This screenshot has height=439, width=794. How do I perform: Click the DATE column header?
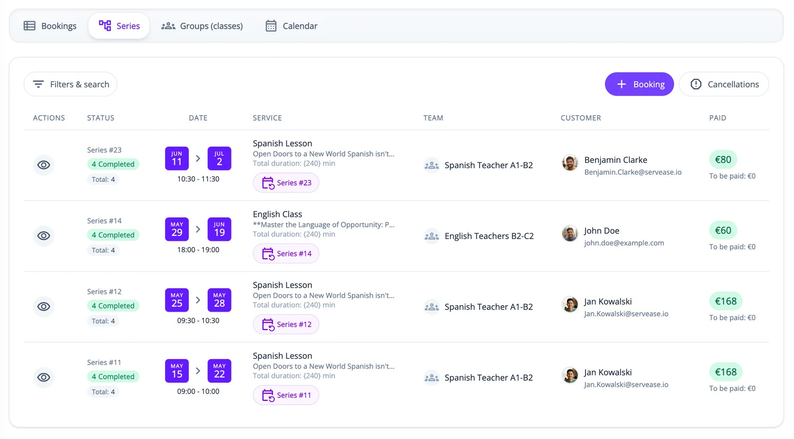point(198,118)
